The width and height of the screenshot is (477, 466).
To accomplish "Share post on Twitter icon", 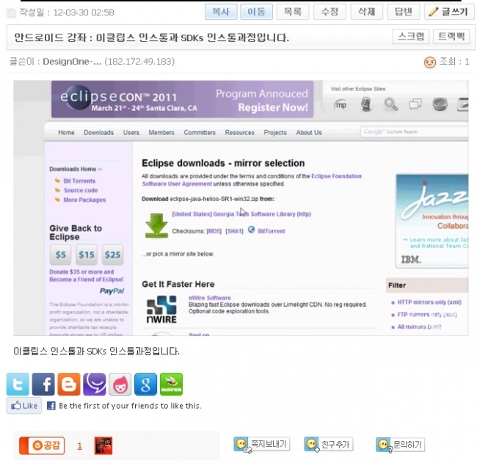I will [18, 385].
